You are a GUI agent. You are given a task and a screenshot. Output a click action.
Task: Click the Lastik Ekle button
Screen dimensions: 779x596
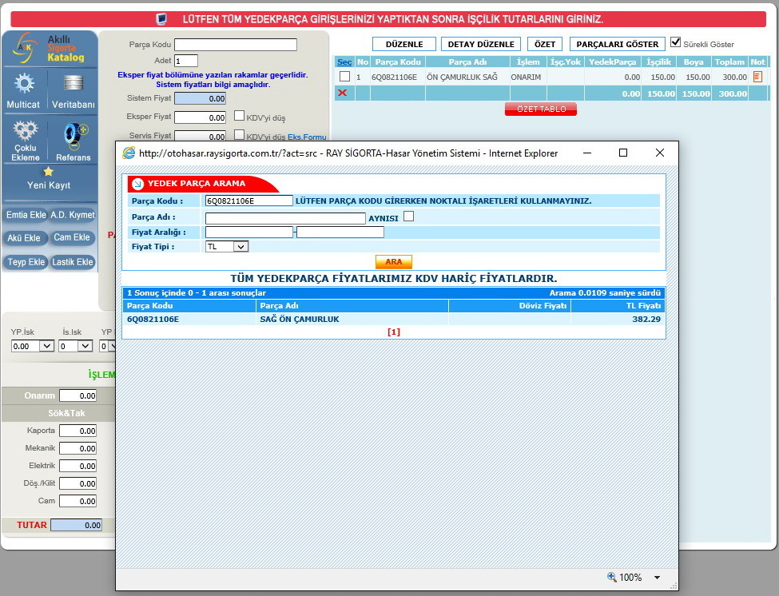73,262
